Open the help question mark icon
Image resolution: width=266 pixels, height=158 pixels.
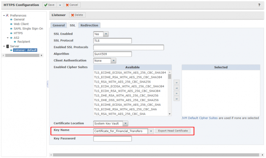coord(259,5)
